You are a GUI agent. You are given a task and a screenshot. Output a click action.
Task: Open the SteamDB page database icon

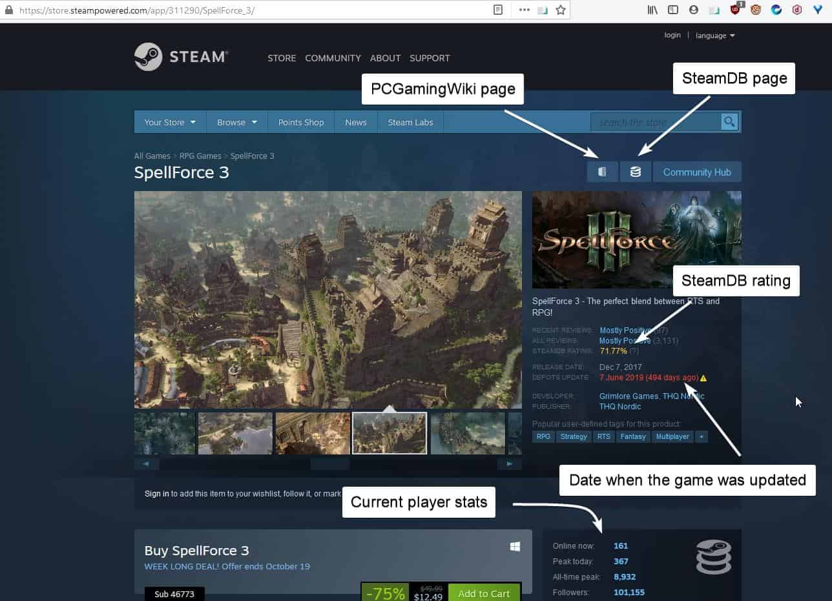(636, 172)
